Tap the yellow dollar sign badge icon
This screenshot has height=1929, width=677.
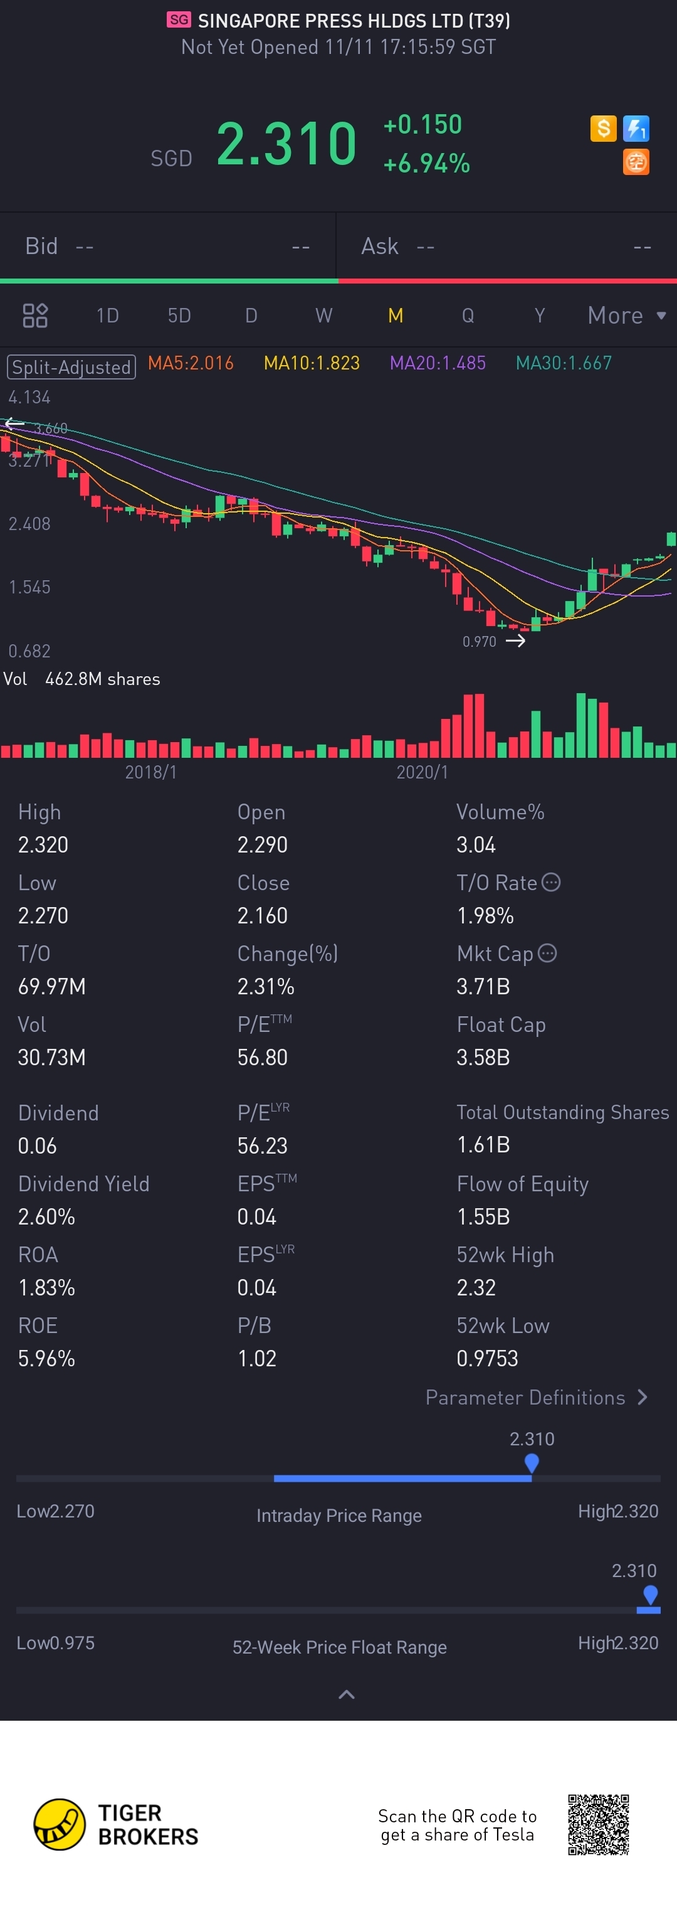[x=603, y=129]
